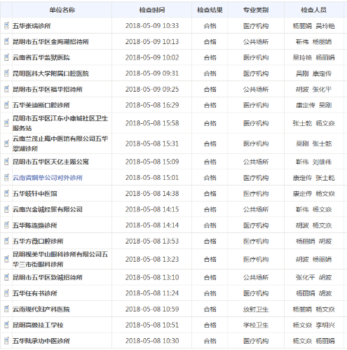This screenshot has width=347, height=350.
Task: Open 昆明市五华区江东小康城社区卫生服务站 entry
Action: [x=60, y=123]
